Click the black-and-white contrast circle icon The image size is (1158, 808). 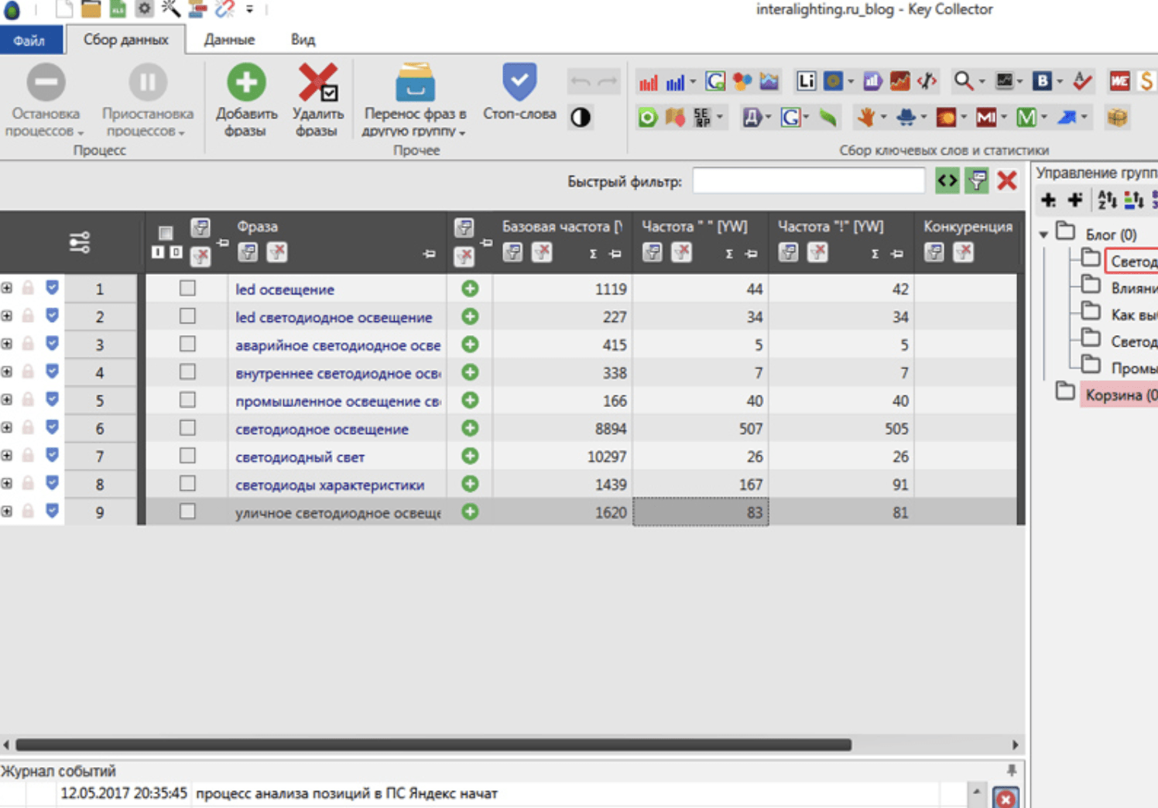(x=581, y=117)
